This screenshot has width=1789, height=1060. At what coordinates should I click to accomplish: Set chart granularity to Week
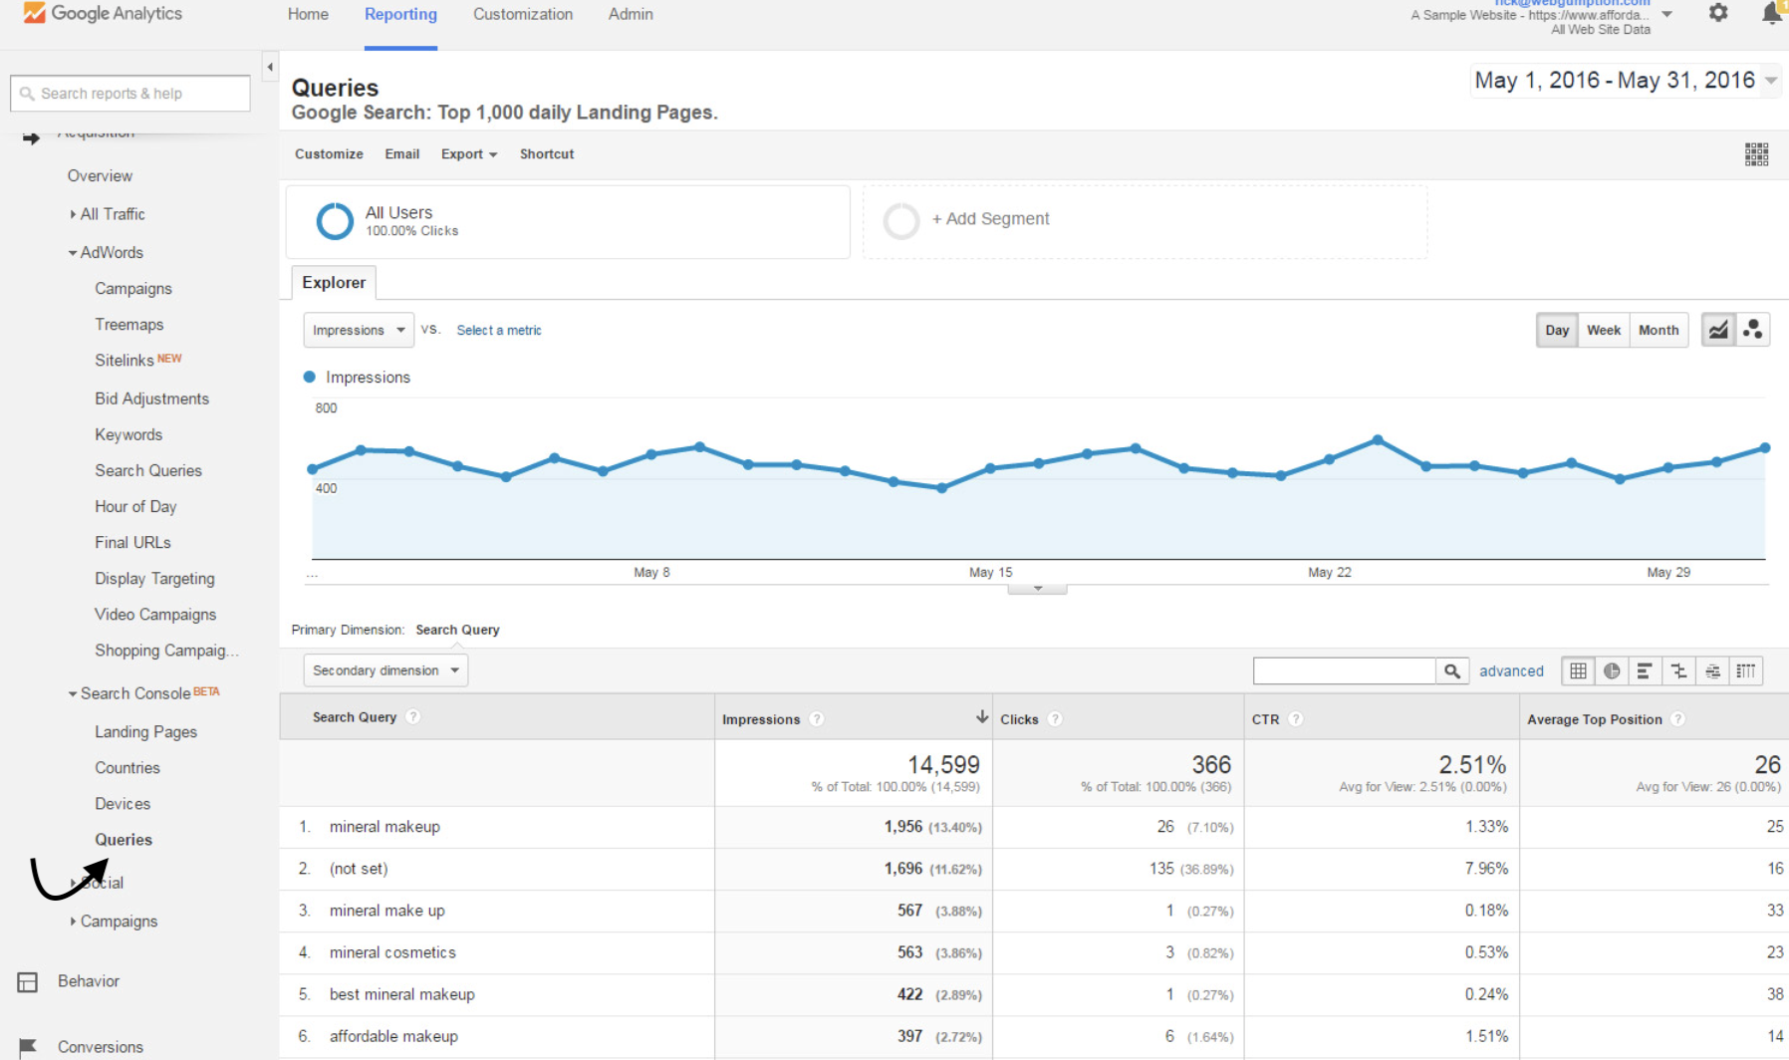[1604, 330]
